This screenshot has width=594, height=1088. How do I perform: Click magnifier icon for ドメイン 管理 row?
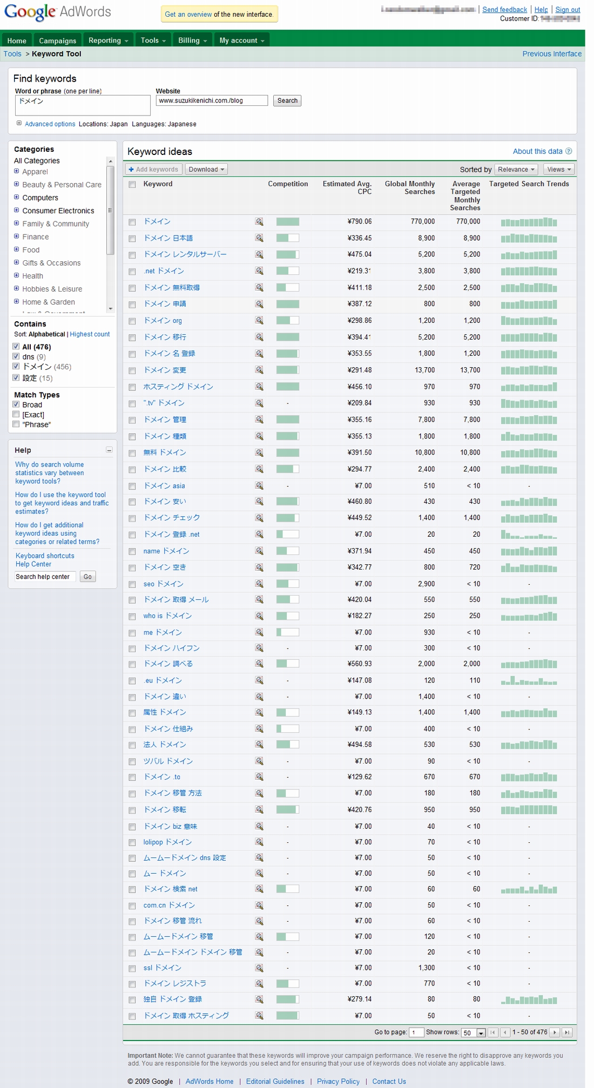pos(259,420)
